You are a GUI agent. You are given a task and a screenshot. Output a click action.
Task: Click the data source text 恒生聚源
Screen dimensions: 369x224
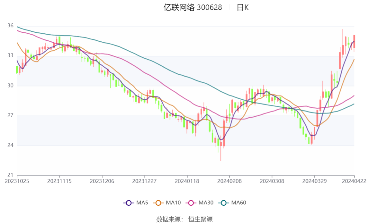click(201, 219)
